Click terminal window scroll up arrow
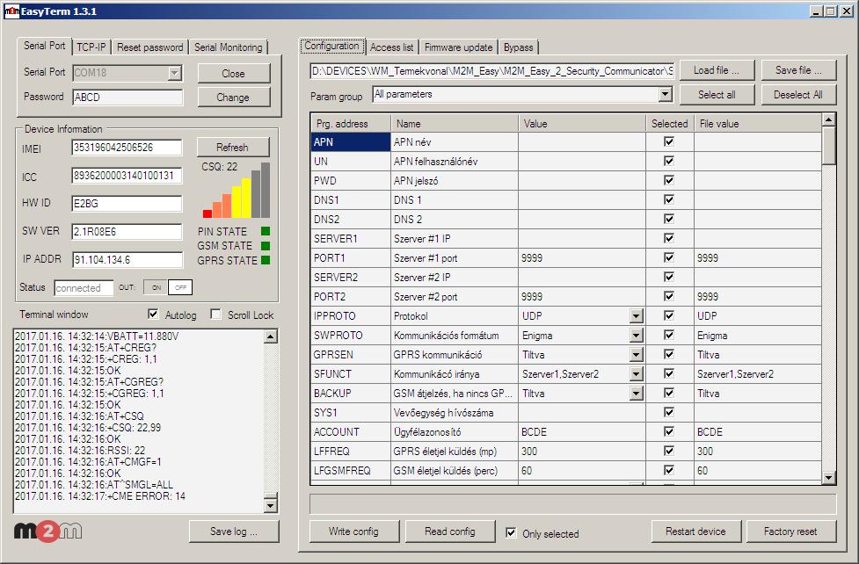 tap(271, 336)
